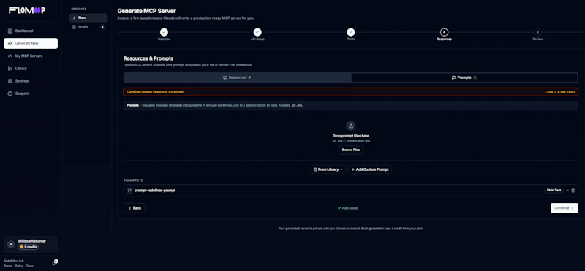Click the Support help icon
This screenshot has width=585, height=271.
coord(10,93)
